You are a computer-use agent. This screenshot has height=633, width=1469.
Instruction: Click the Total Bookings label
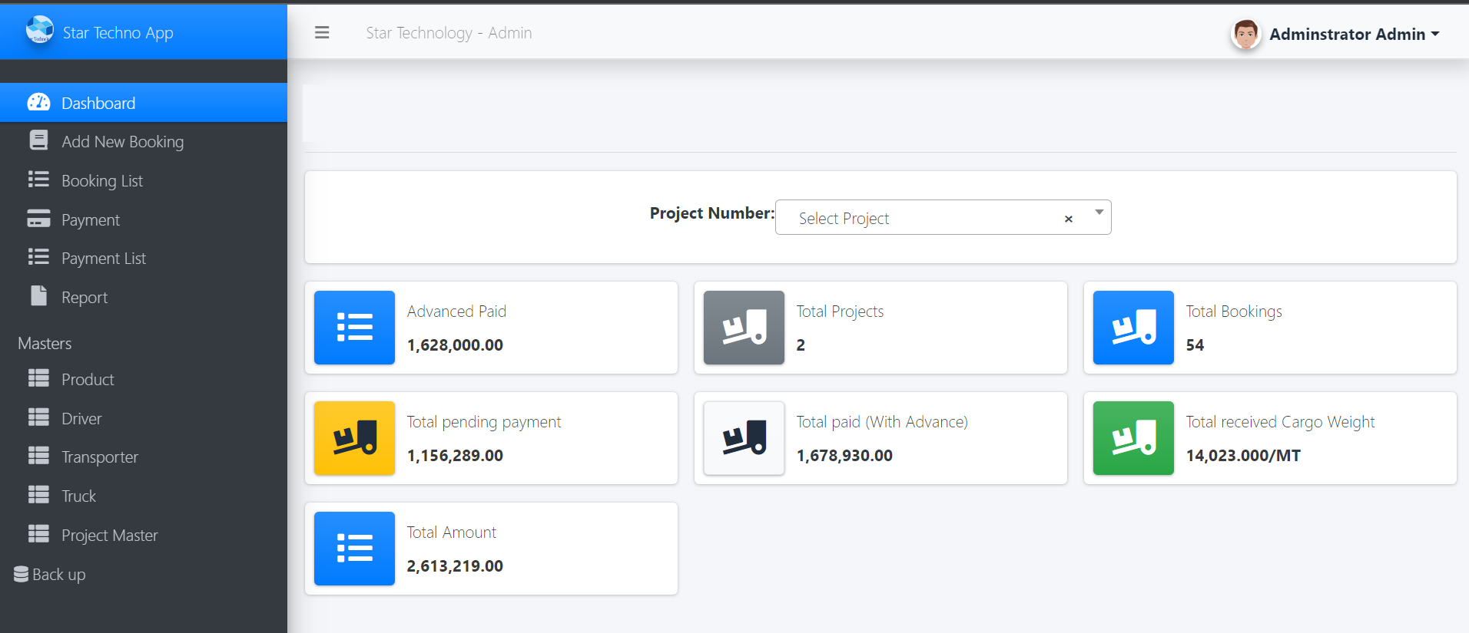tap(1234, 311)
